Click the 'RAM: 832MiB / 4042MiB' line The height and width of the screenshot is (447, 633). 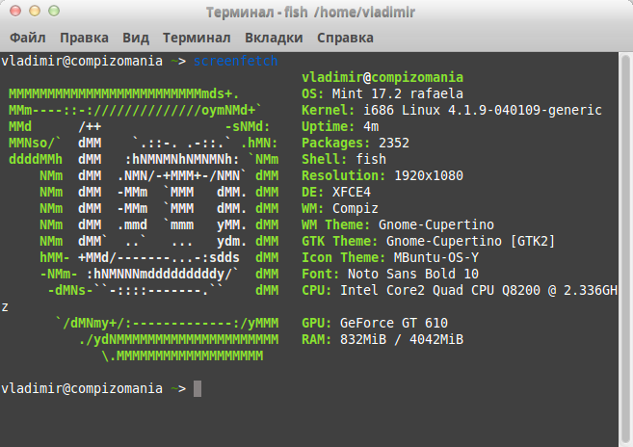[x=382, y=340]
